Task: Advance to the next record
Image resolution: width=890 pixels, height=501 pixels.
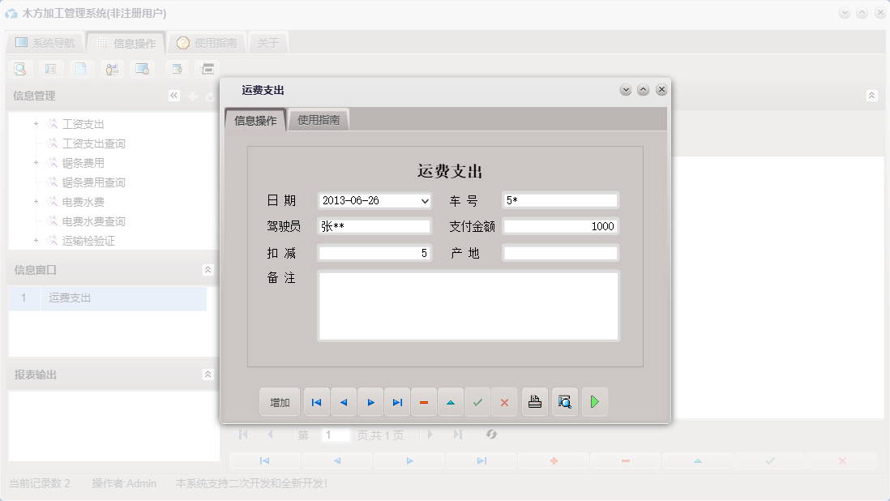Action: 370,401
